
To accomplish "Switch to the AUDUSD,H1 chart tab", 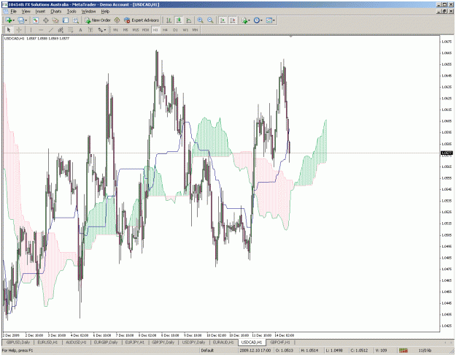I will [x=76, y=342].
